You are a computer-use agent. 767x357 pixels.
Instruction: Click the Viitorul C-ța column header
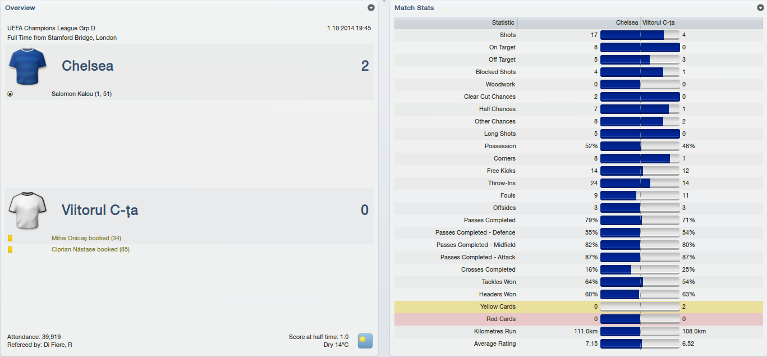coord(658,23)
